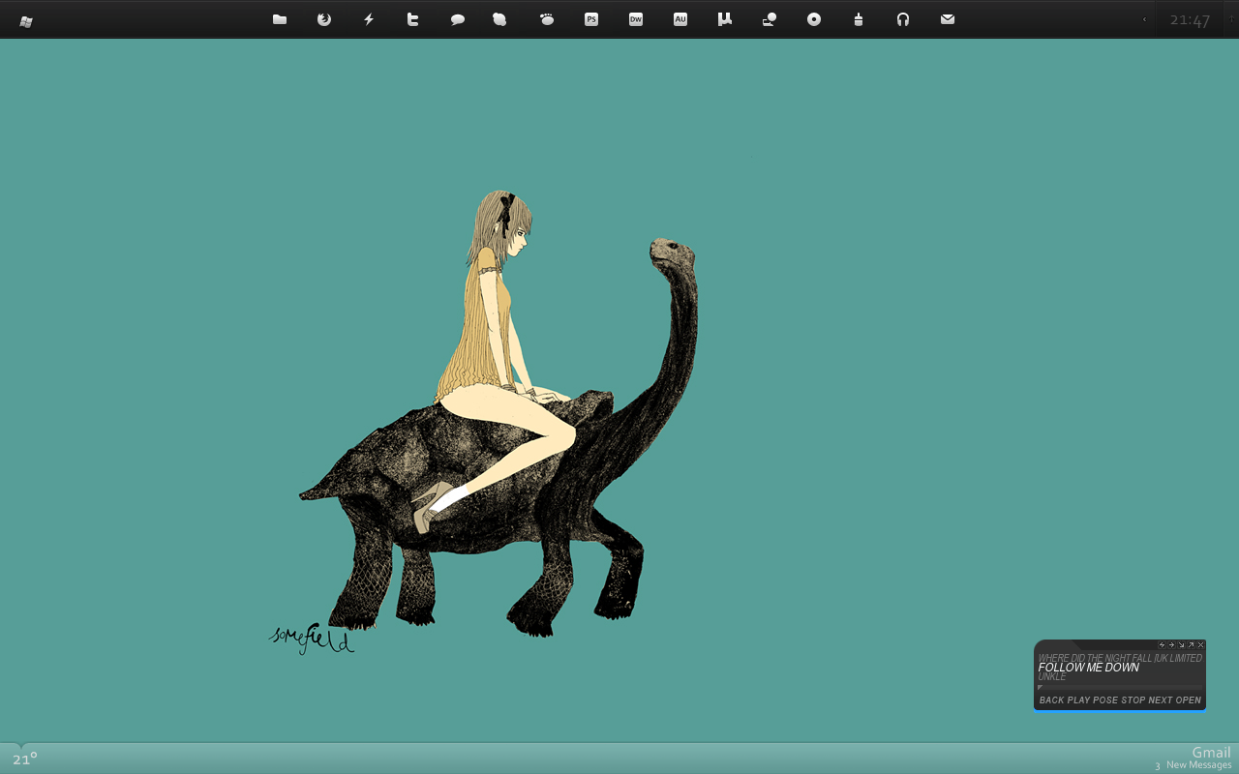The width and height of the screenshot is (1239, 774).
Task: Click the FOLLOW ME DOWN track title
Action: tap(1089, 668)
